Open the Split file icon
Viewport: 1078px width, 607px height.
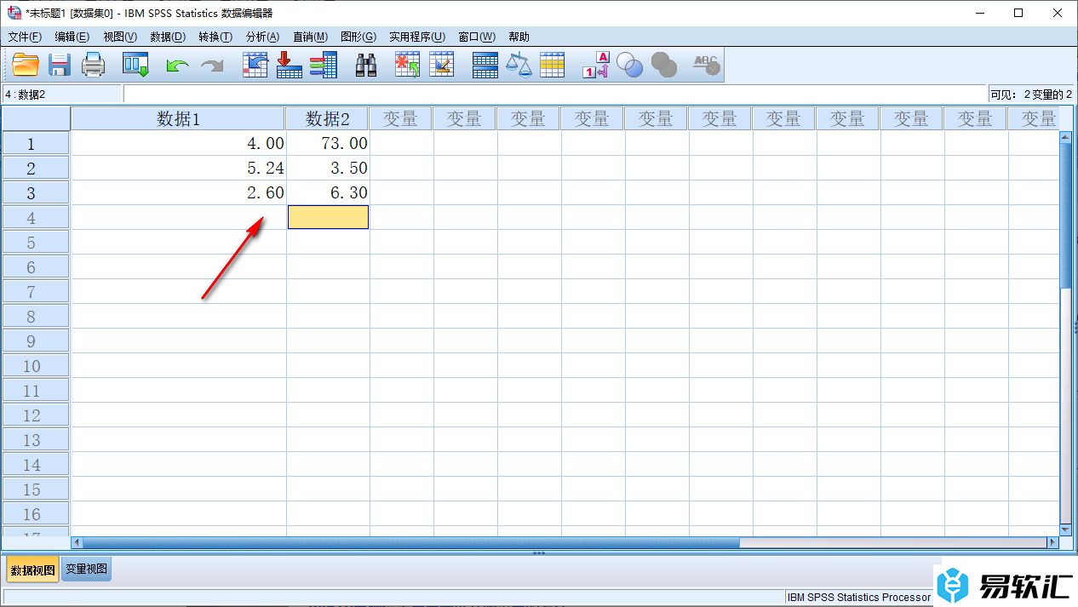[485, 65]
